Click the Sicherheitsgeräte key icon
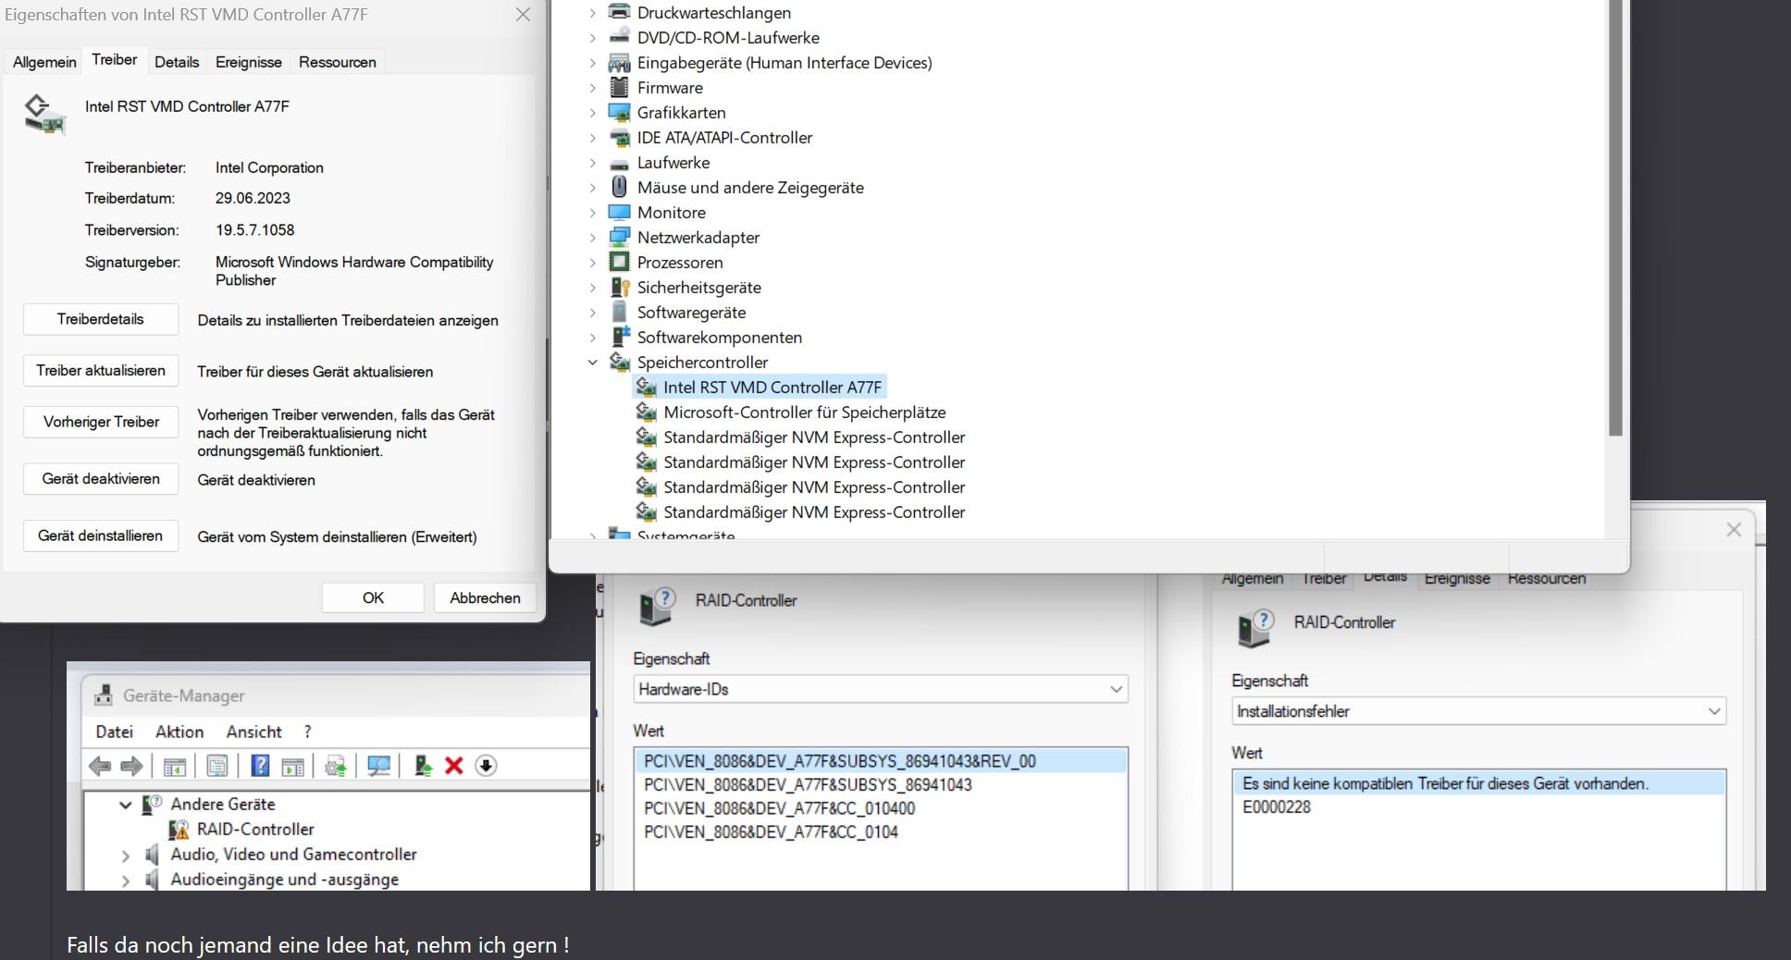Image resolution: width=1791 pixels, height=960 pixels. point(620,287)
